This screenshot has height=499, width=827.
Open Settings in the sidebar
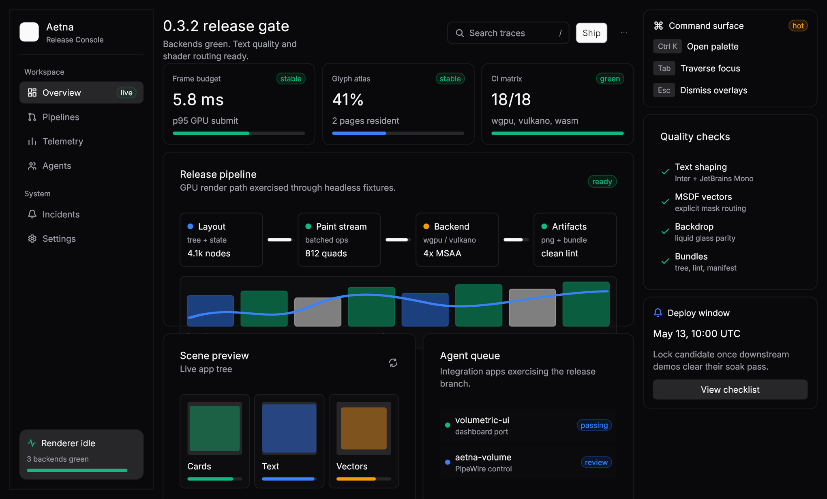click(81, 239)
